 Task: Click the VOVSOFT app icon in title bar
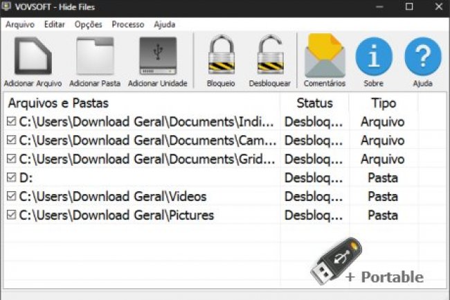6,6
